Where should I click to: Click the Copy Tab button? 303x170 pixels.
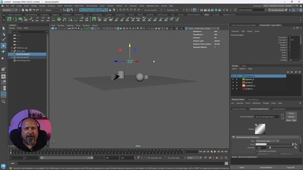[x=290, y=168]
